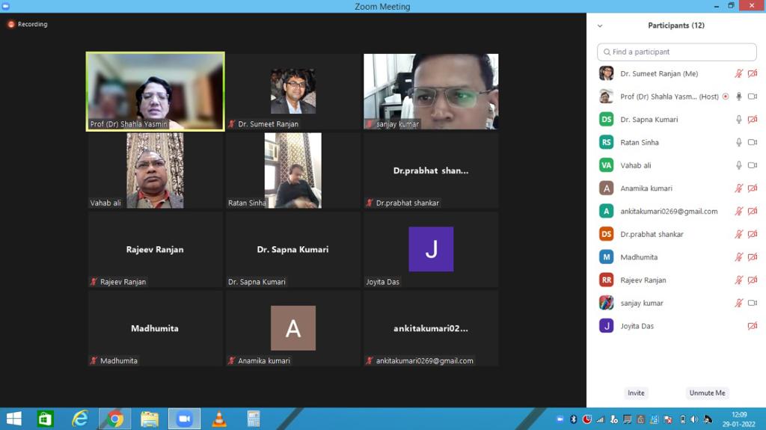Click the red Recording indicator at top-left
The height and width of the screenshot is (430, 766).
coord(28,24)
